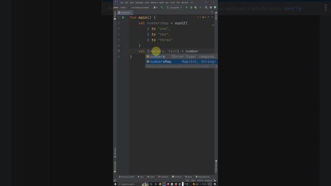Open Windows notification center icon

point(215,184)
